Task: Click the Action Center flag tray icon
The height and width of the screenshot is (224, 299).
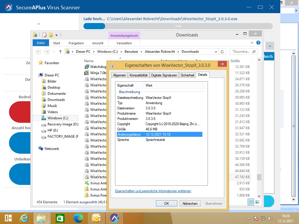Action: tap(256, 218)
